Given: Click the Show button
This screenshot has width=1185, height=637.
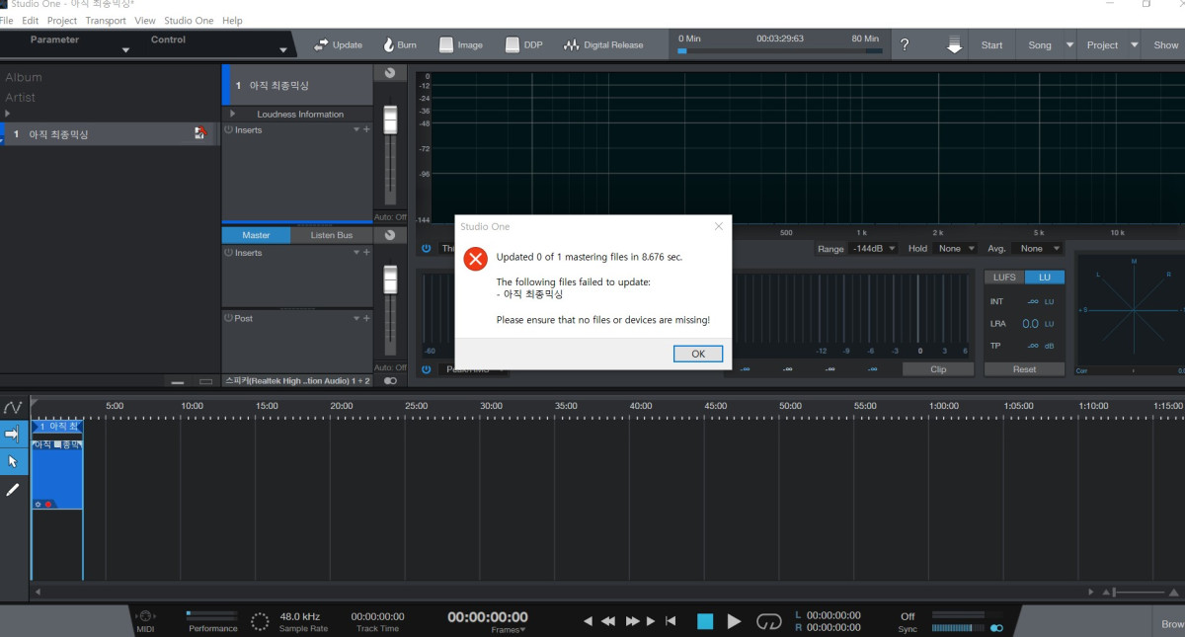Looking at the screenshot, I should 1165,45.
